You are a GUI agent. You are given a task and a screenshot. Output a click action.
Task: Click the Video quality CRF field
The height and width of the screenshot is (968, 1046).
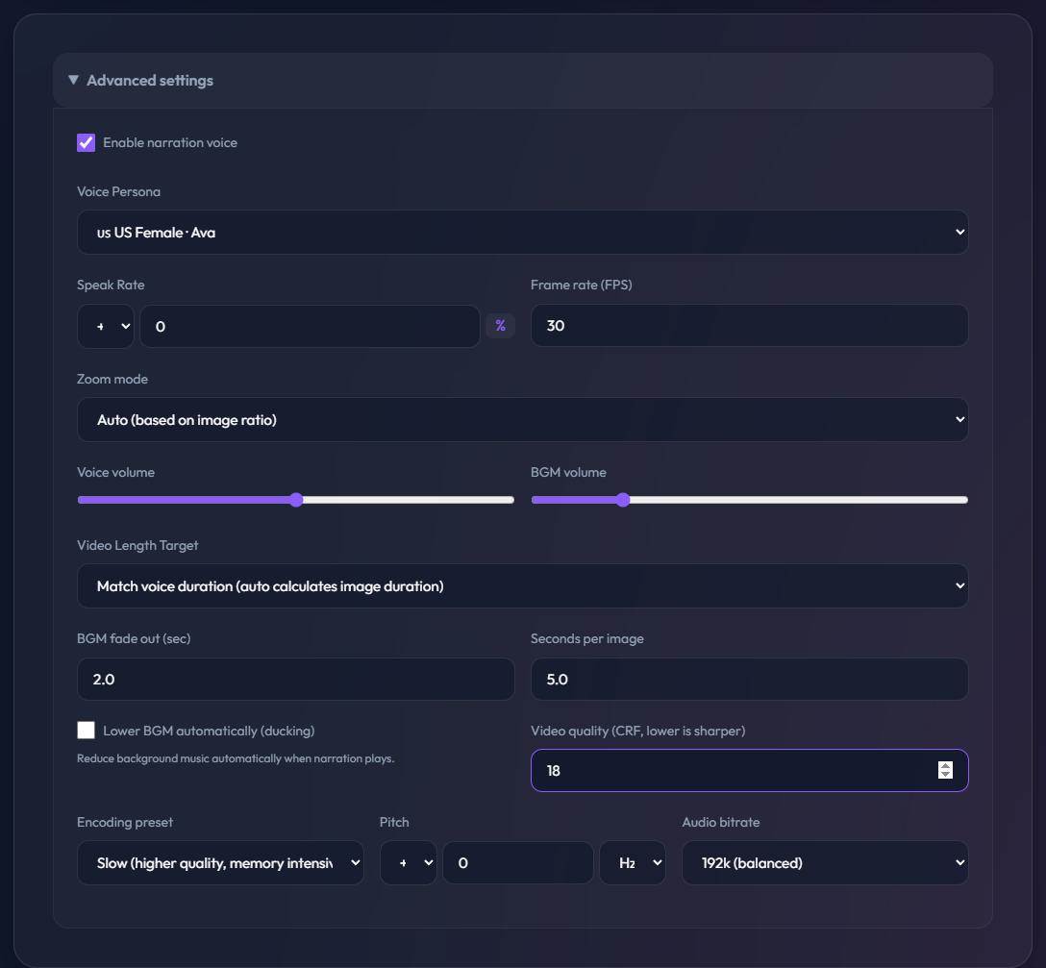[x=749, y=771]
